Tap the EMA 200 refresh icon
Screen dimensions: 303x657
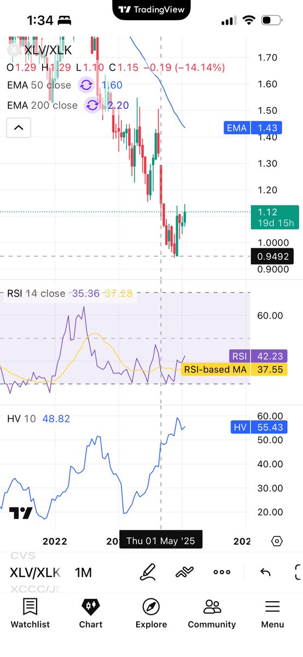pos(92,105)
